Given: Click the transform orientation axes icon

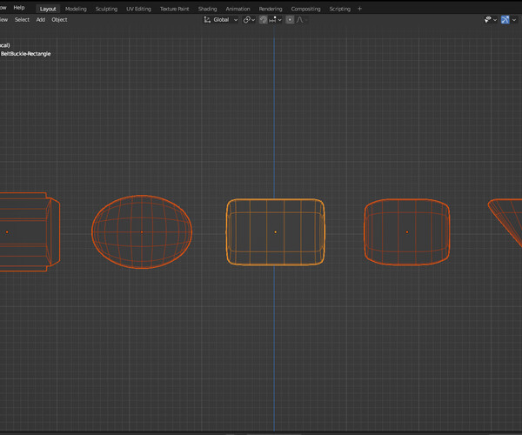Looking at the screenshot, I should [207, 20].
